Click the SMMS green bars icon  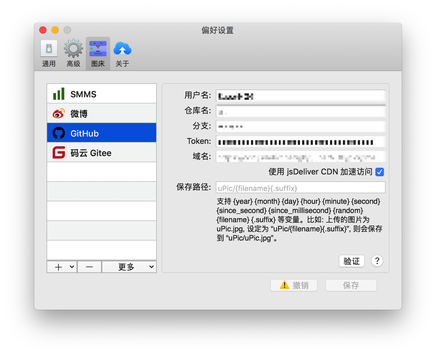pos(59,94)
